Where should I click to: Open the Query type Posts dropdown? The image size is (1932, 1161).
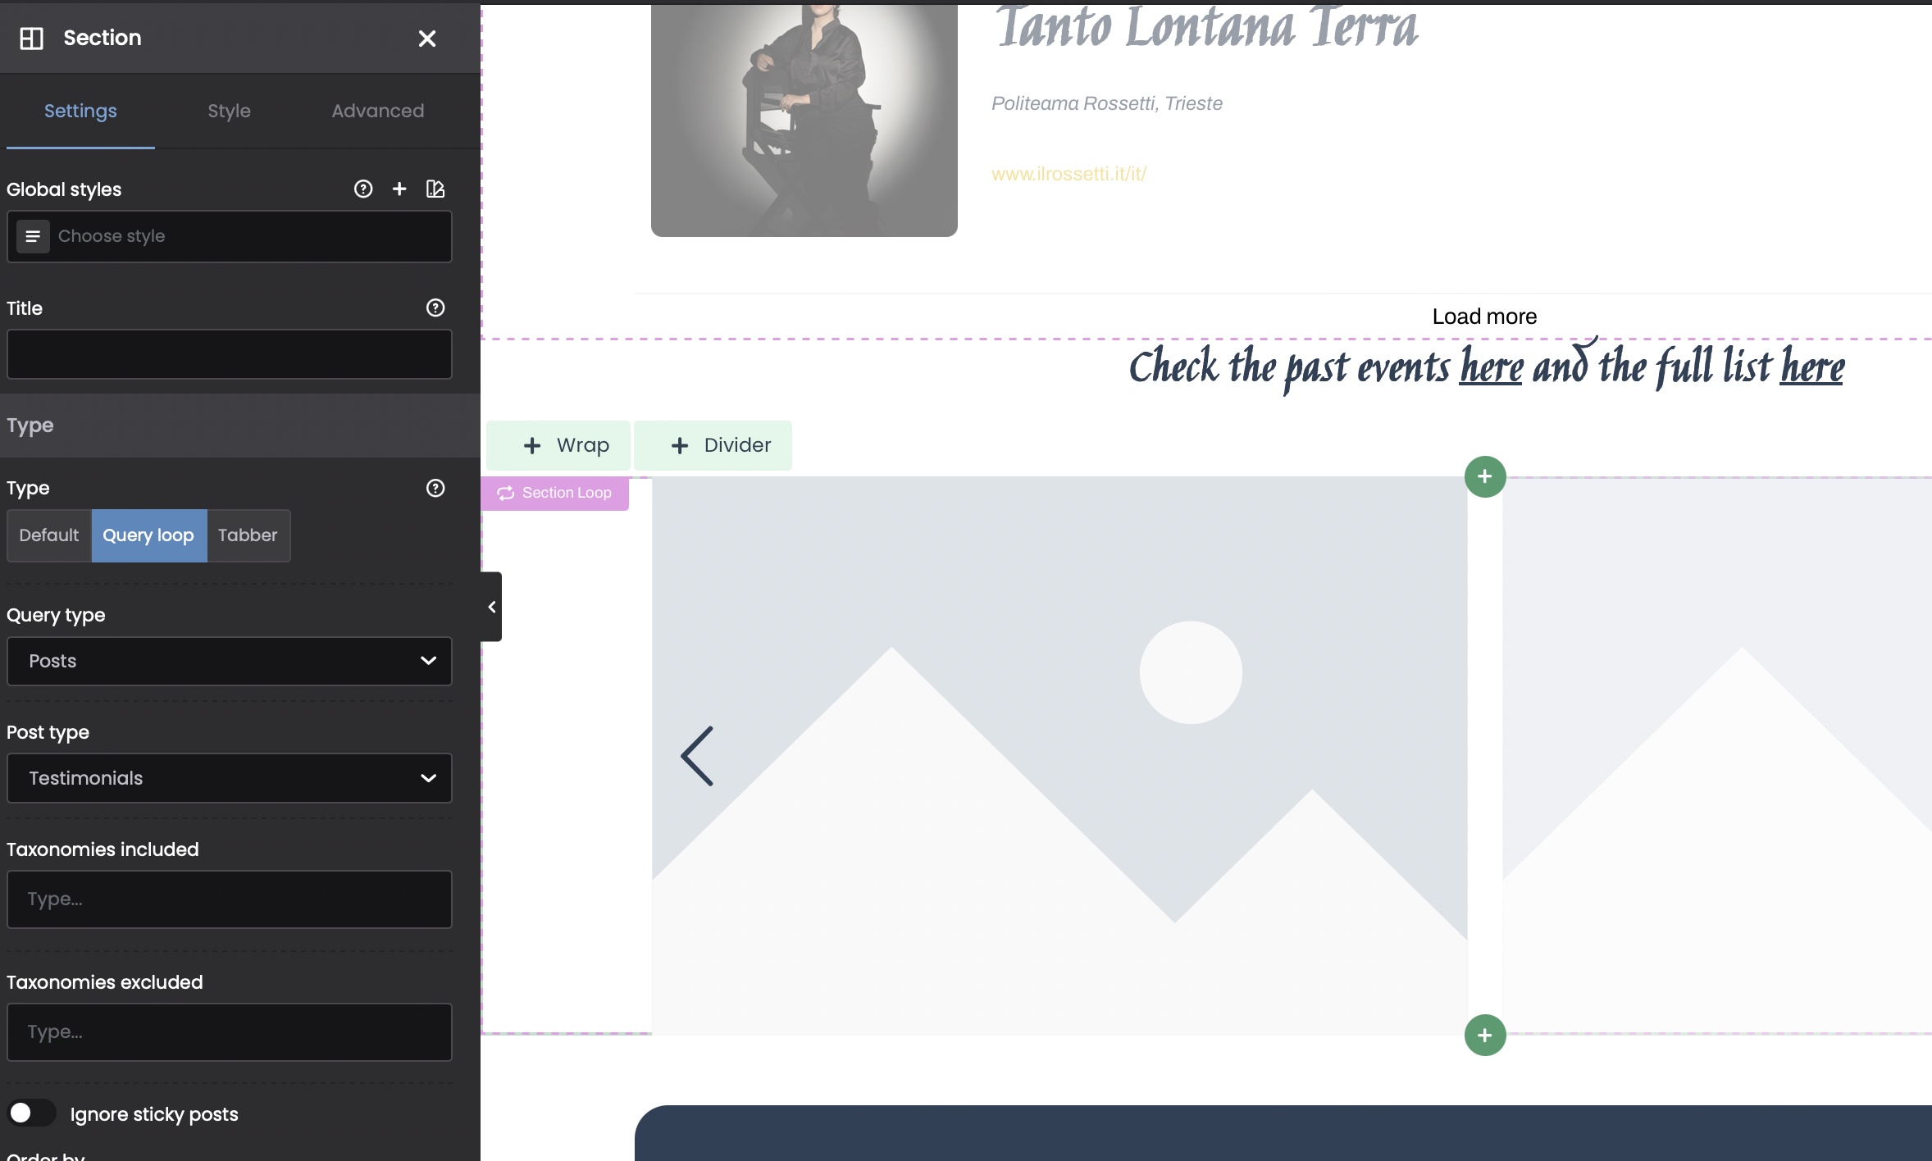pos(230,661)
